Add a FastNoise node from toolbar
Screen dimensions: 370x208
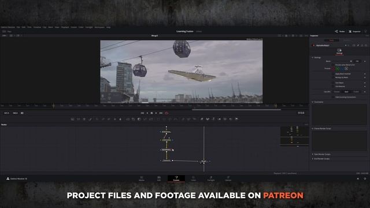tap(79, 119)
